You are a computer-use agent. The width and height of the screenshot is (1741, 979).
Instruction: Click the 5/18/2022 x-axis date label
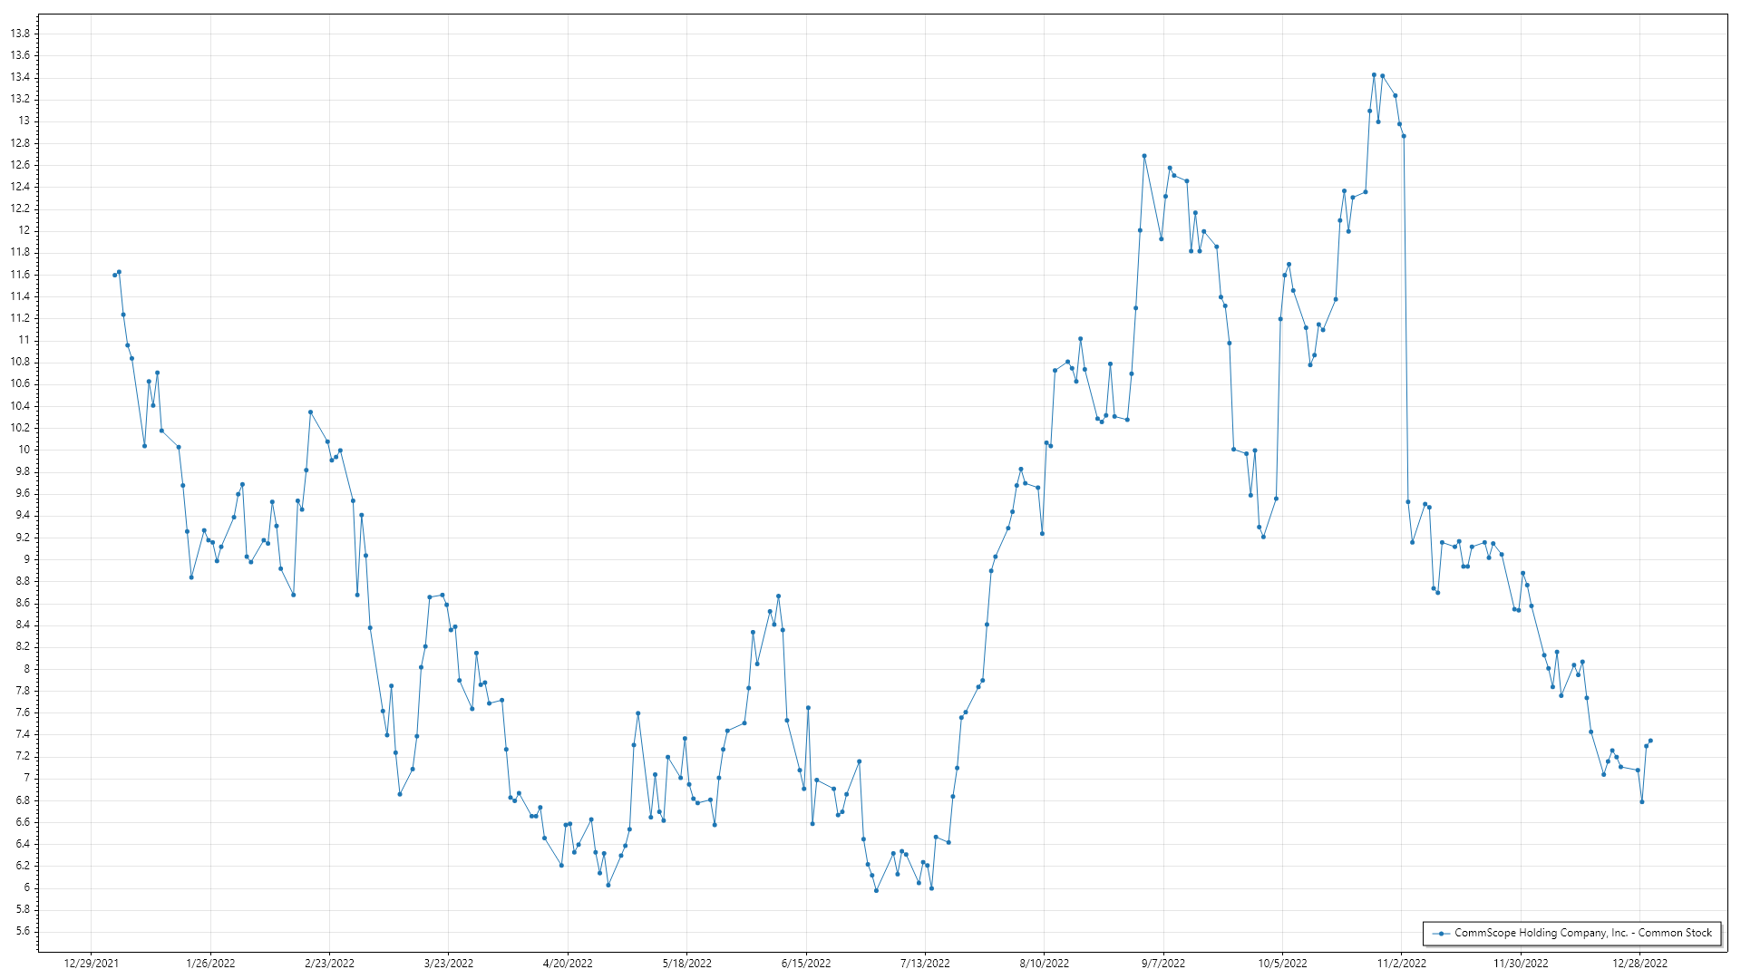tap(687, 964)
